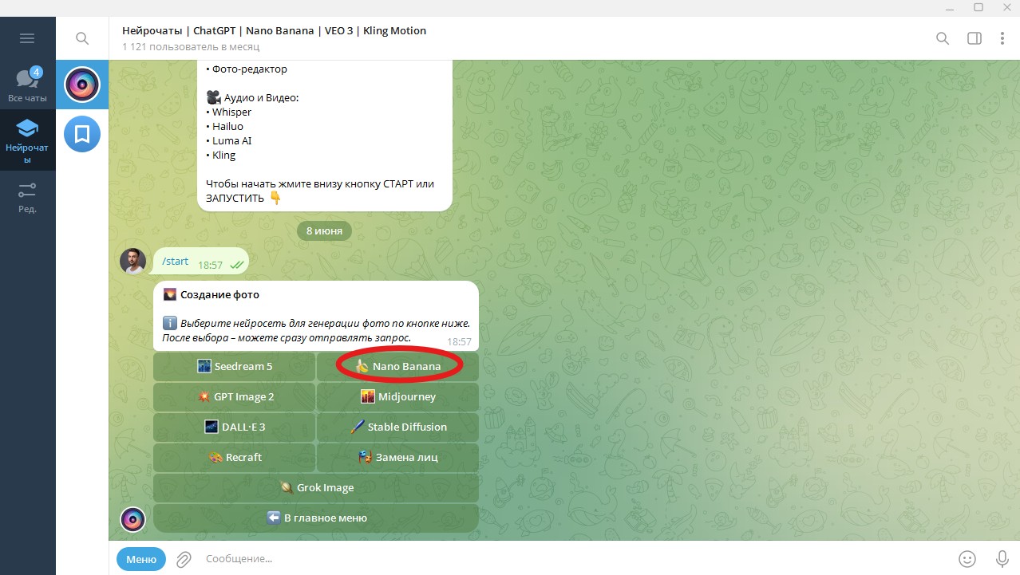Focus the Сообщение message input field

575,559
